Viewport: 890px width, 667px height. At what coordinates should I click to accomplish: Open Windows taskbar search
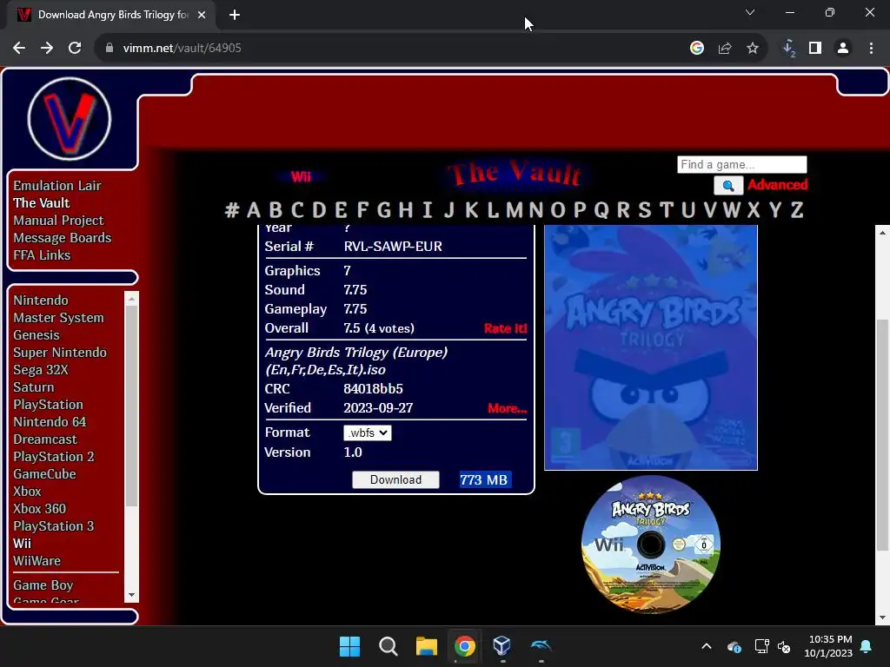click(389, 646)
